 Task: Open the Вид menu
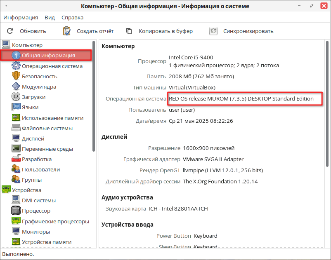[50, 17]
